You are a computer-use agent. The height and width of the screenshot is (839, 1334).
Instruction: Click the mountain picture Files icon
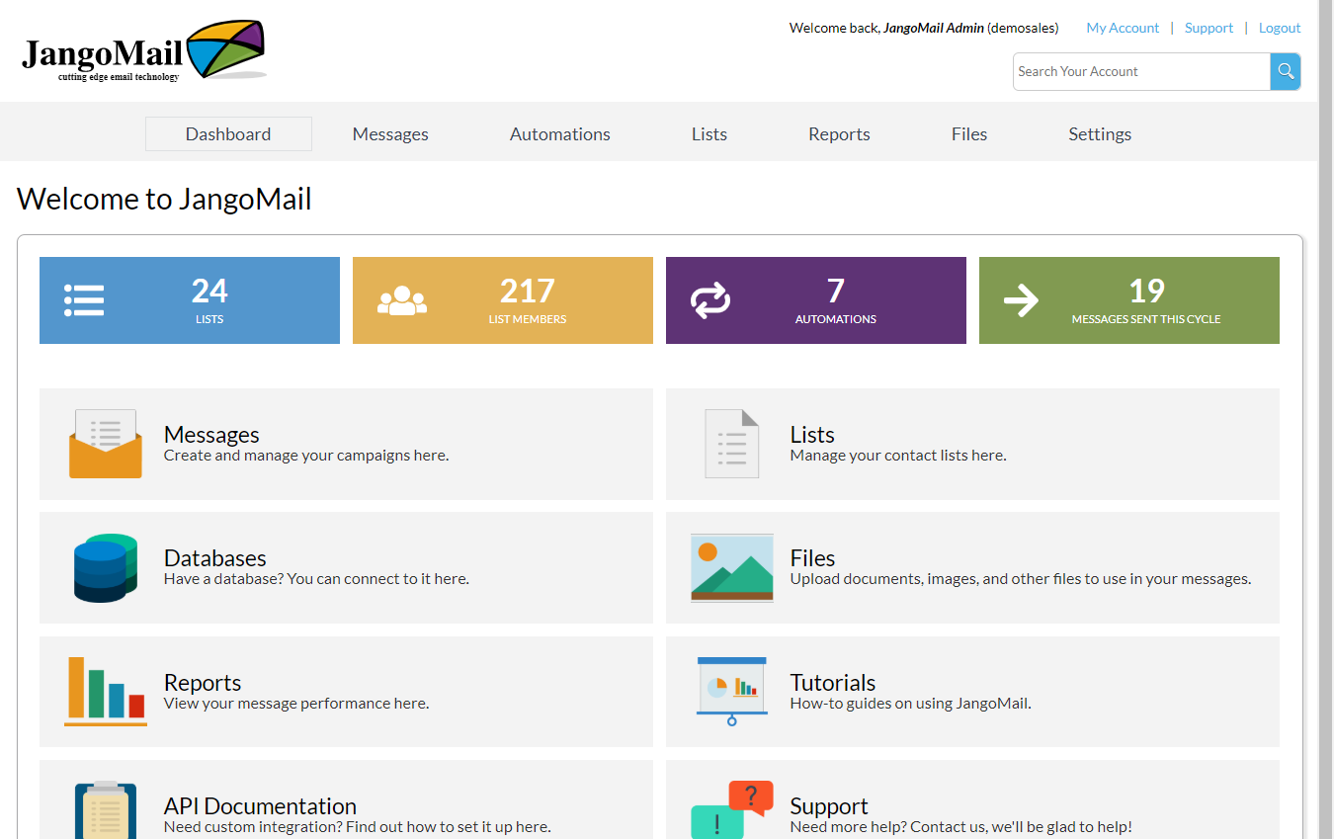pyautogui.click(x=732, y=568)
